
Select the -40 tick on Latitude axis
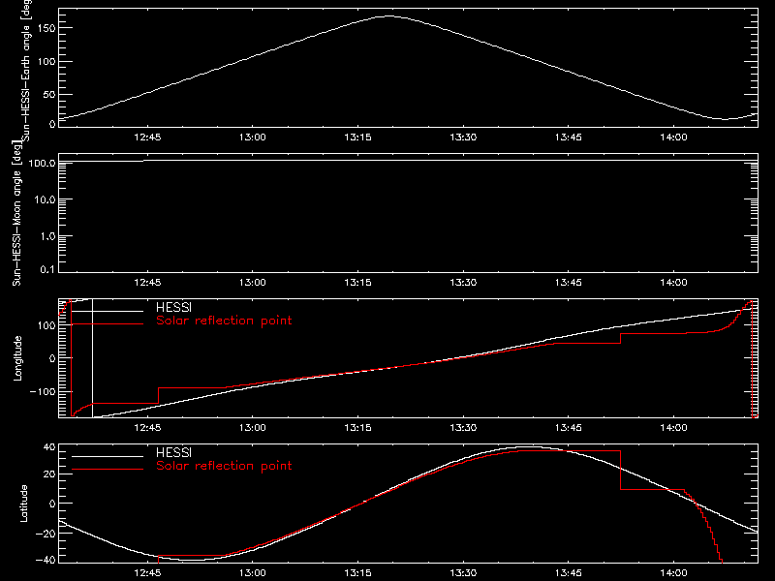pos(46,561)
